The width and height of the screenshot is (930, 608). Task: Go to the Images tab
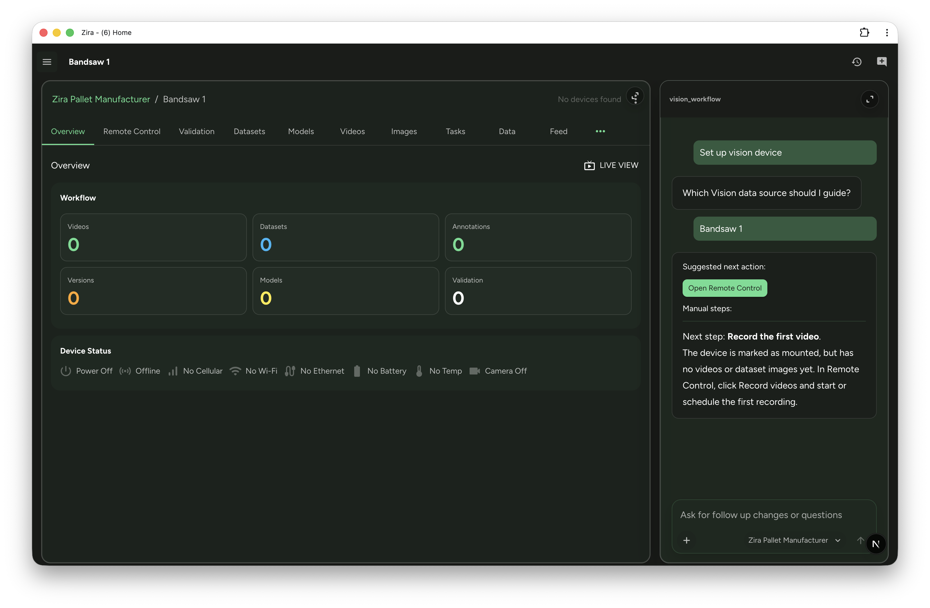[404, 132]
